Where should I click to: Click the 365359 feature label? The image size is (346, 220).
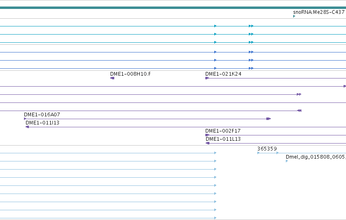coord(267,149)
